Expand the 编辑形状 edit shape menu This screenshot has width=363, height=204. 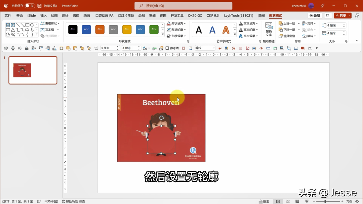(x=50, y=23)
